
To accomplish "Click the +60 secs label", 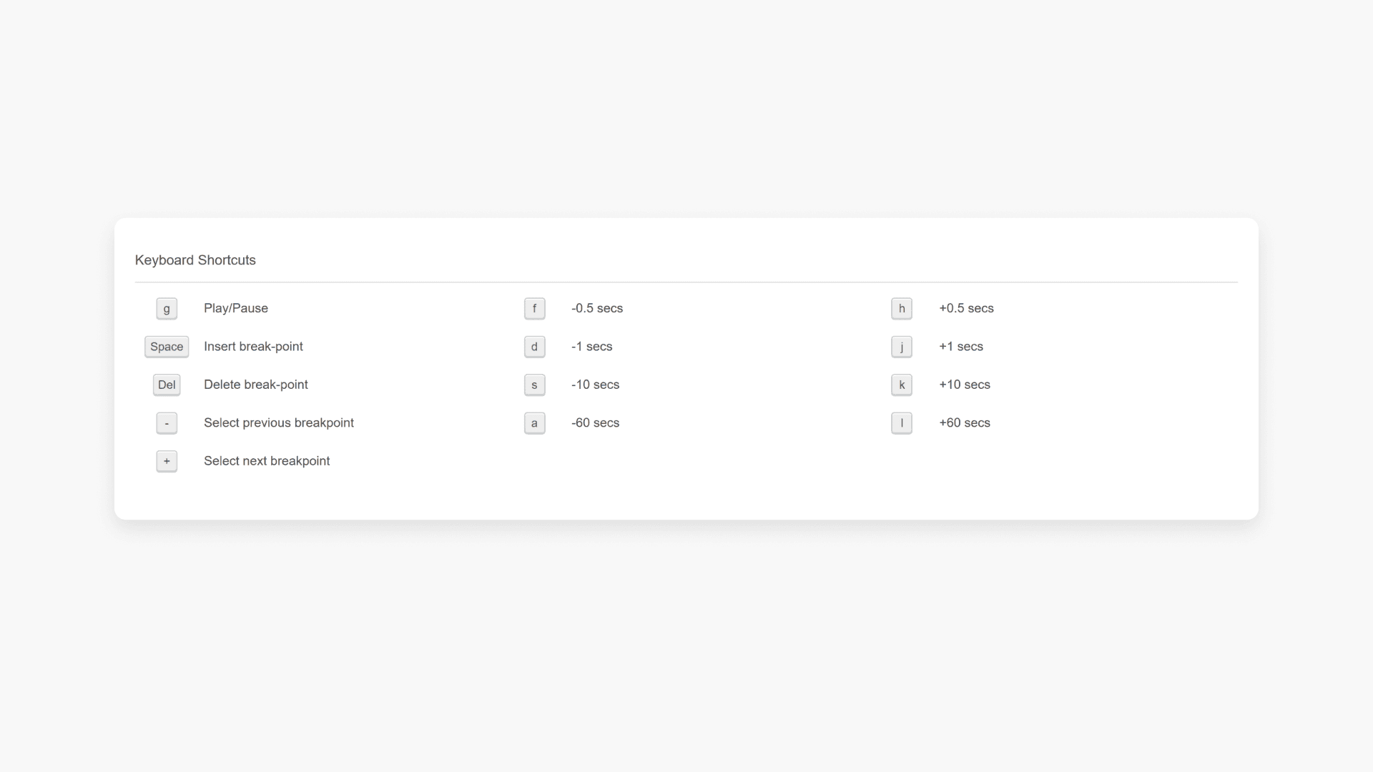I will [965, 422].
